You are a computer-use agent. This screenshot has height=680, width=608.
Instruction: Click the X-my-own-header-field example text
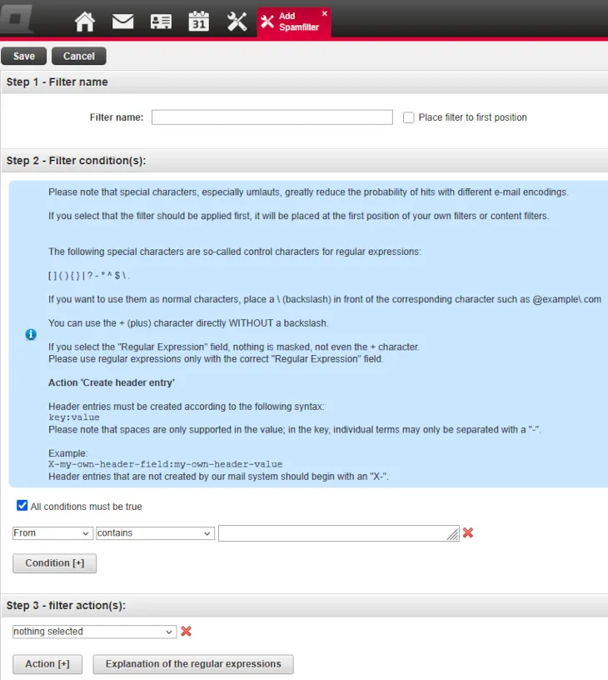[165, 464]
